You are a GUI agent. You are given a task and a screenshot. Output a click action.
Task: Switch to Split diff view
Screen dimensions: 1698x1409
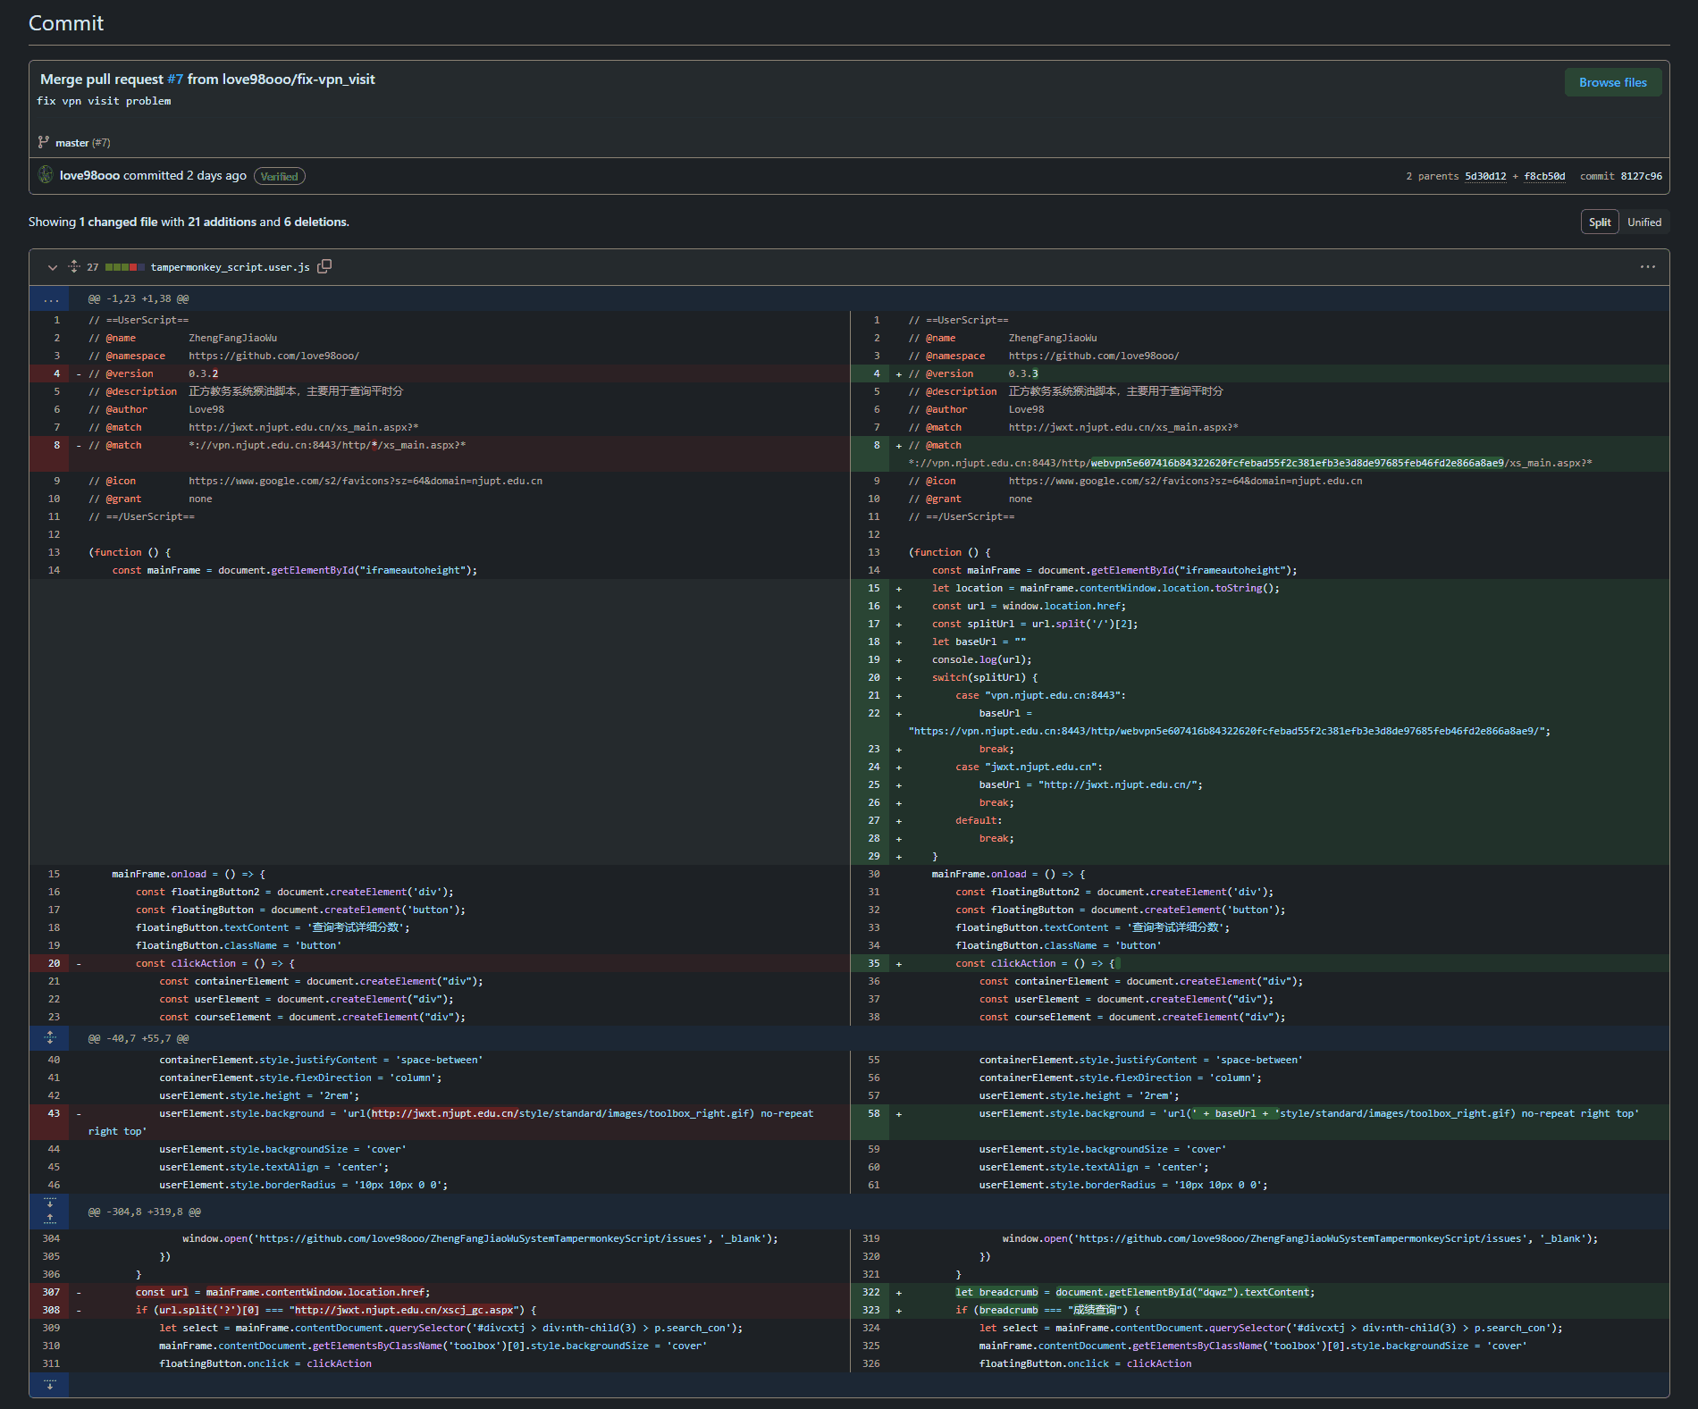(x=1600, y=222)
